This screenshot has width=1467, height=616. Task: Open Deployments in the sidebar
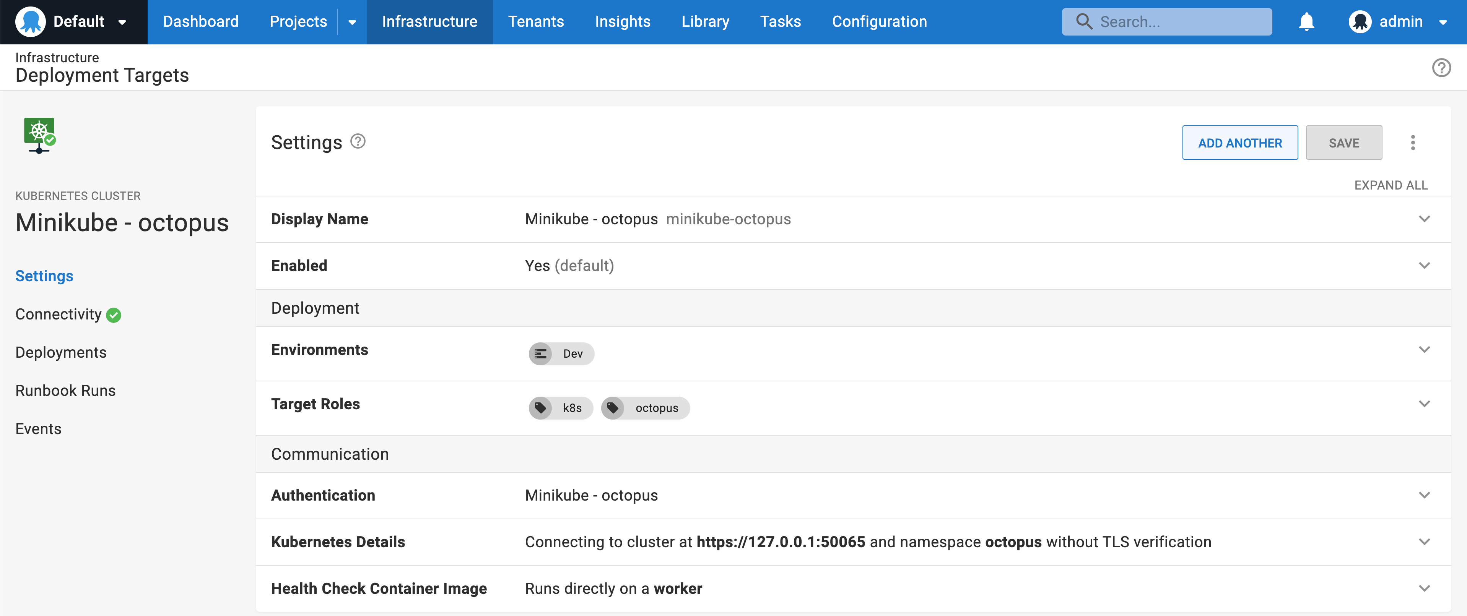tap(61, 353)
